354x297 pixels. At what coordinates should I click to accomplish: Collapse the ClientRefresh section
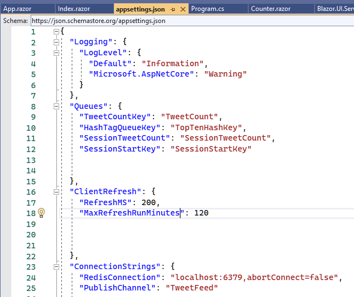click(56, 192)
